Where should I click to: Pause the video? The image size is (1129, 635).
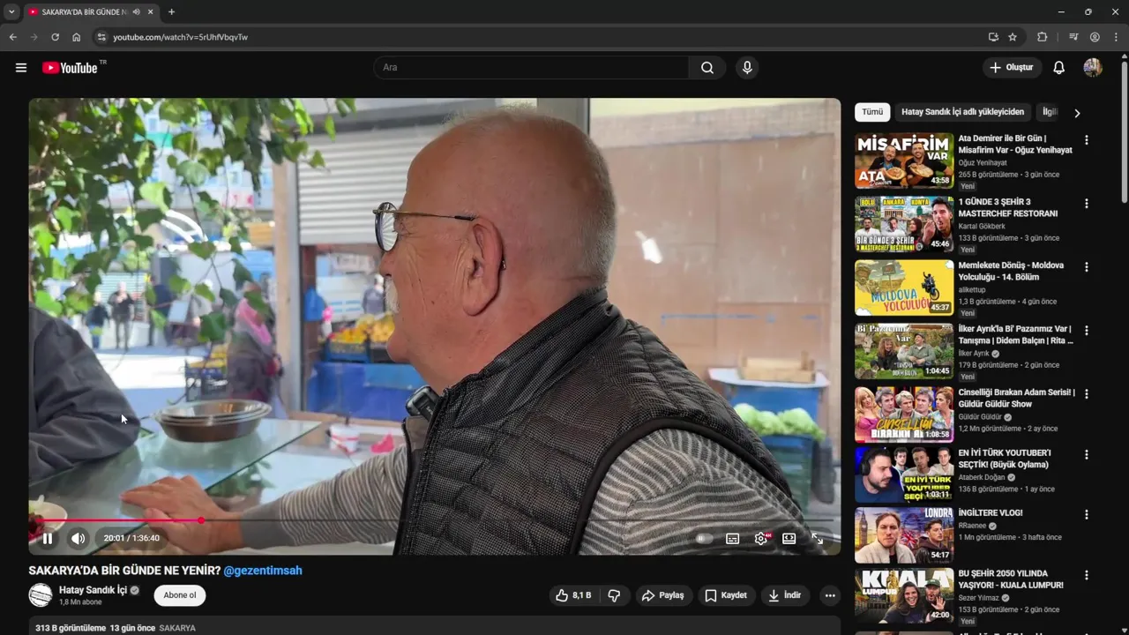(48, 538)
